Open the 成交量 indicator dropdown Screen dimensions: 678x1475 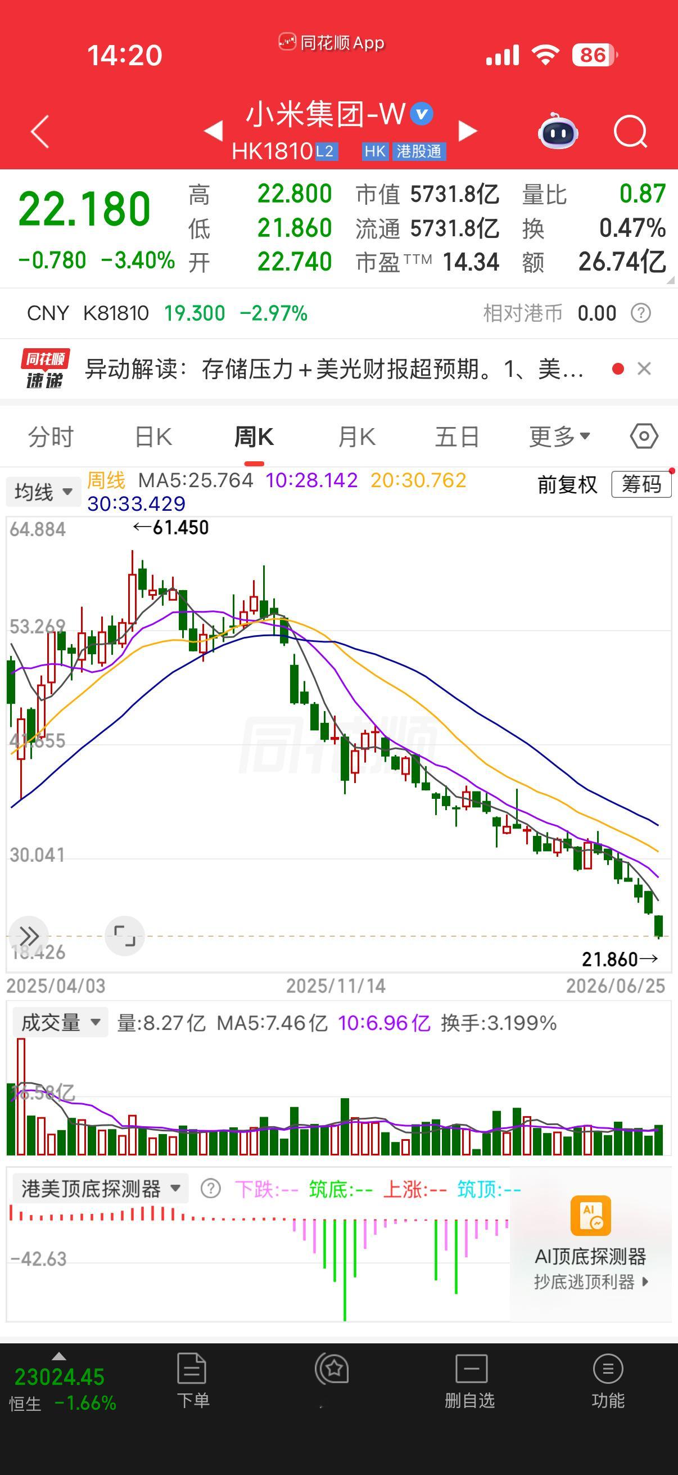pos(61,1022)
